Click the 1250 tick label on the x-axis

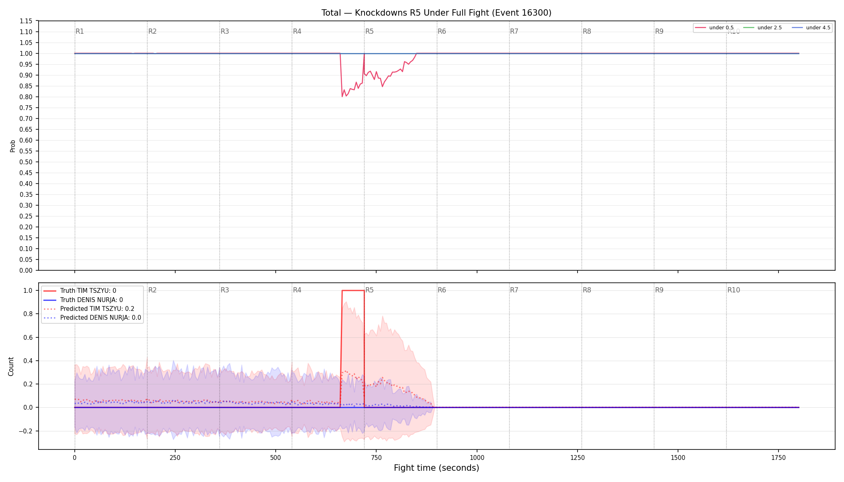click(x=577, y=457)
